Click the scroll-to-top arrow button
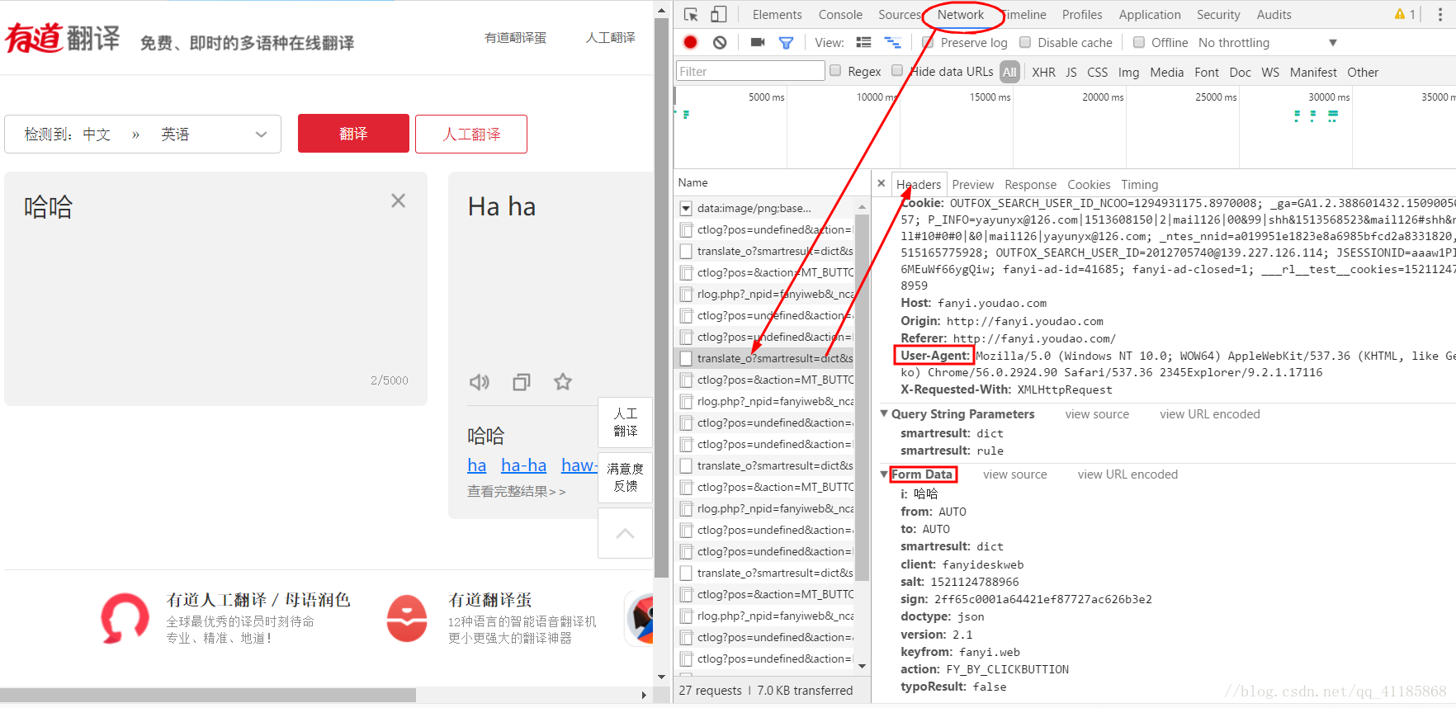The image size is (1456, 708). (x=626, y=533)
